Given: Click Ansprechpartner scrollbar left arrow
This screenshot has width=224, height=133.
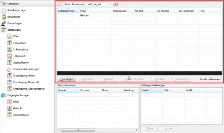Looking at the screenshot, I should point(59,130).
